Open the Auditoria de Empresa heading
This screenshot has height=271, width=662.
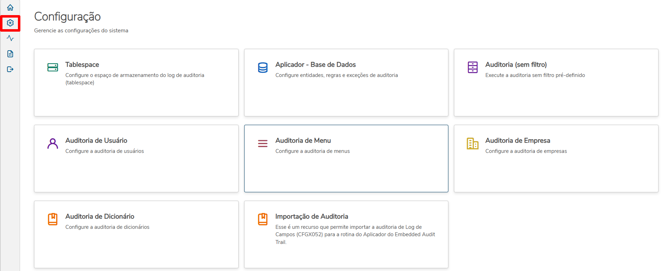coord(517,141)
